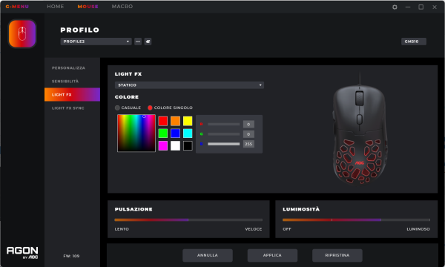Click the remove profile minus icon

(x=138, y=42)
